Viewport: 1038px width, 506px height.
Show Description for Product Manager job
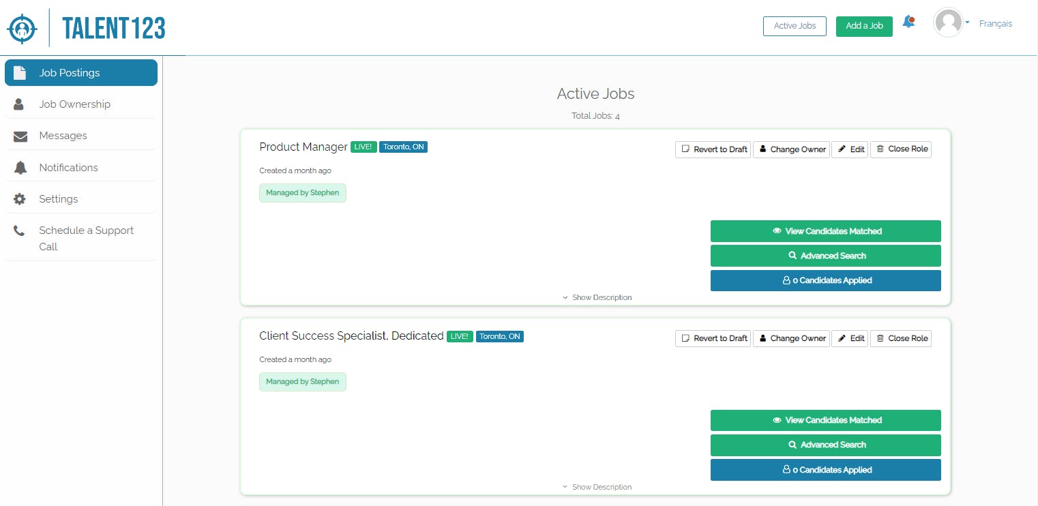[597, 297]
